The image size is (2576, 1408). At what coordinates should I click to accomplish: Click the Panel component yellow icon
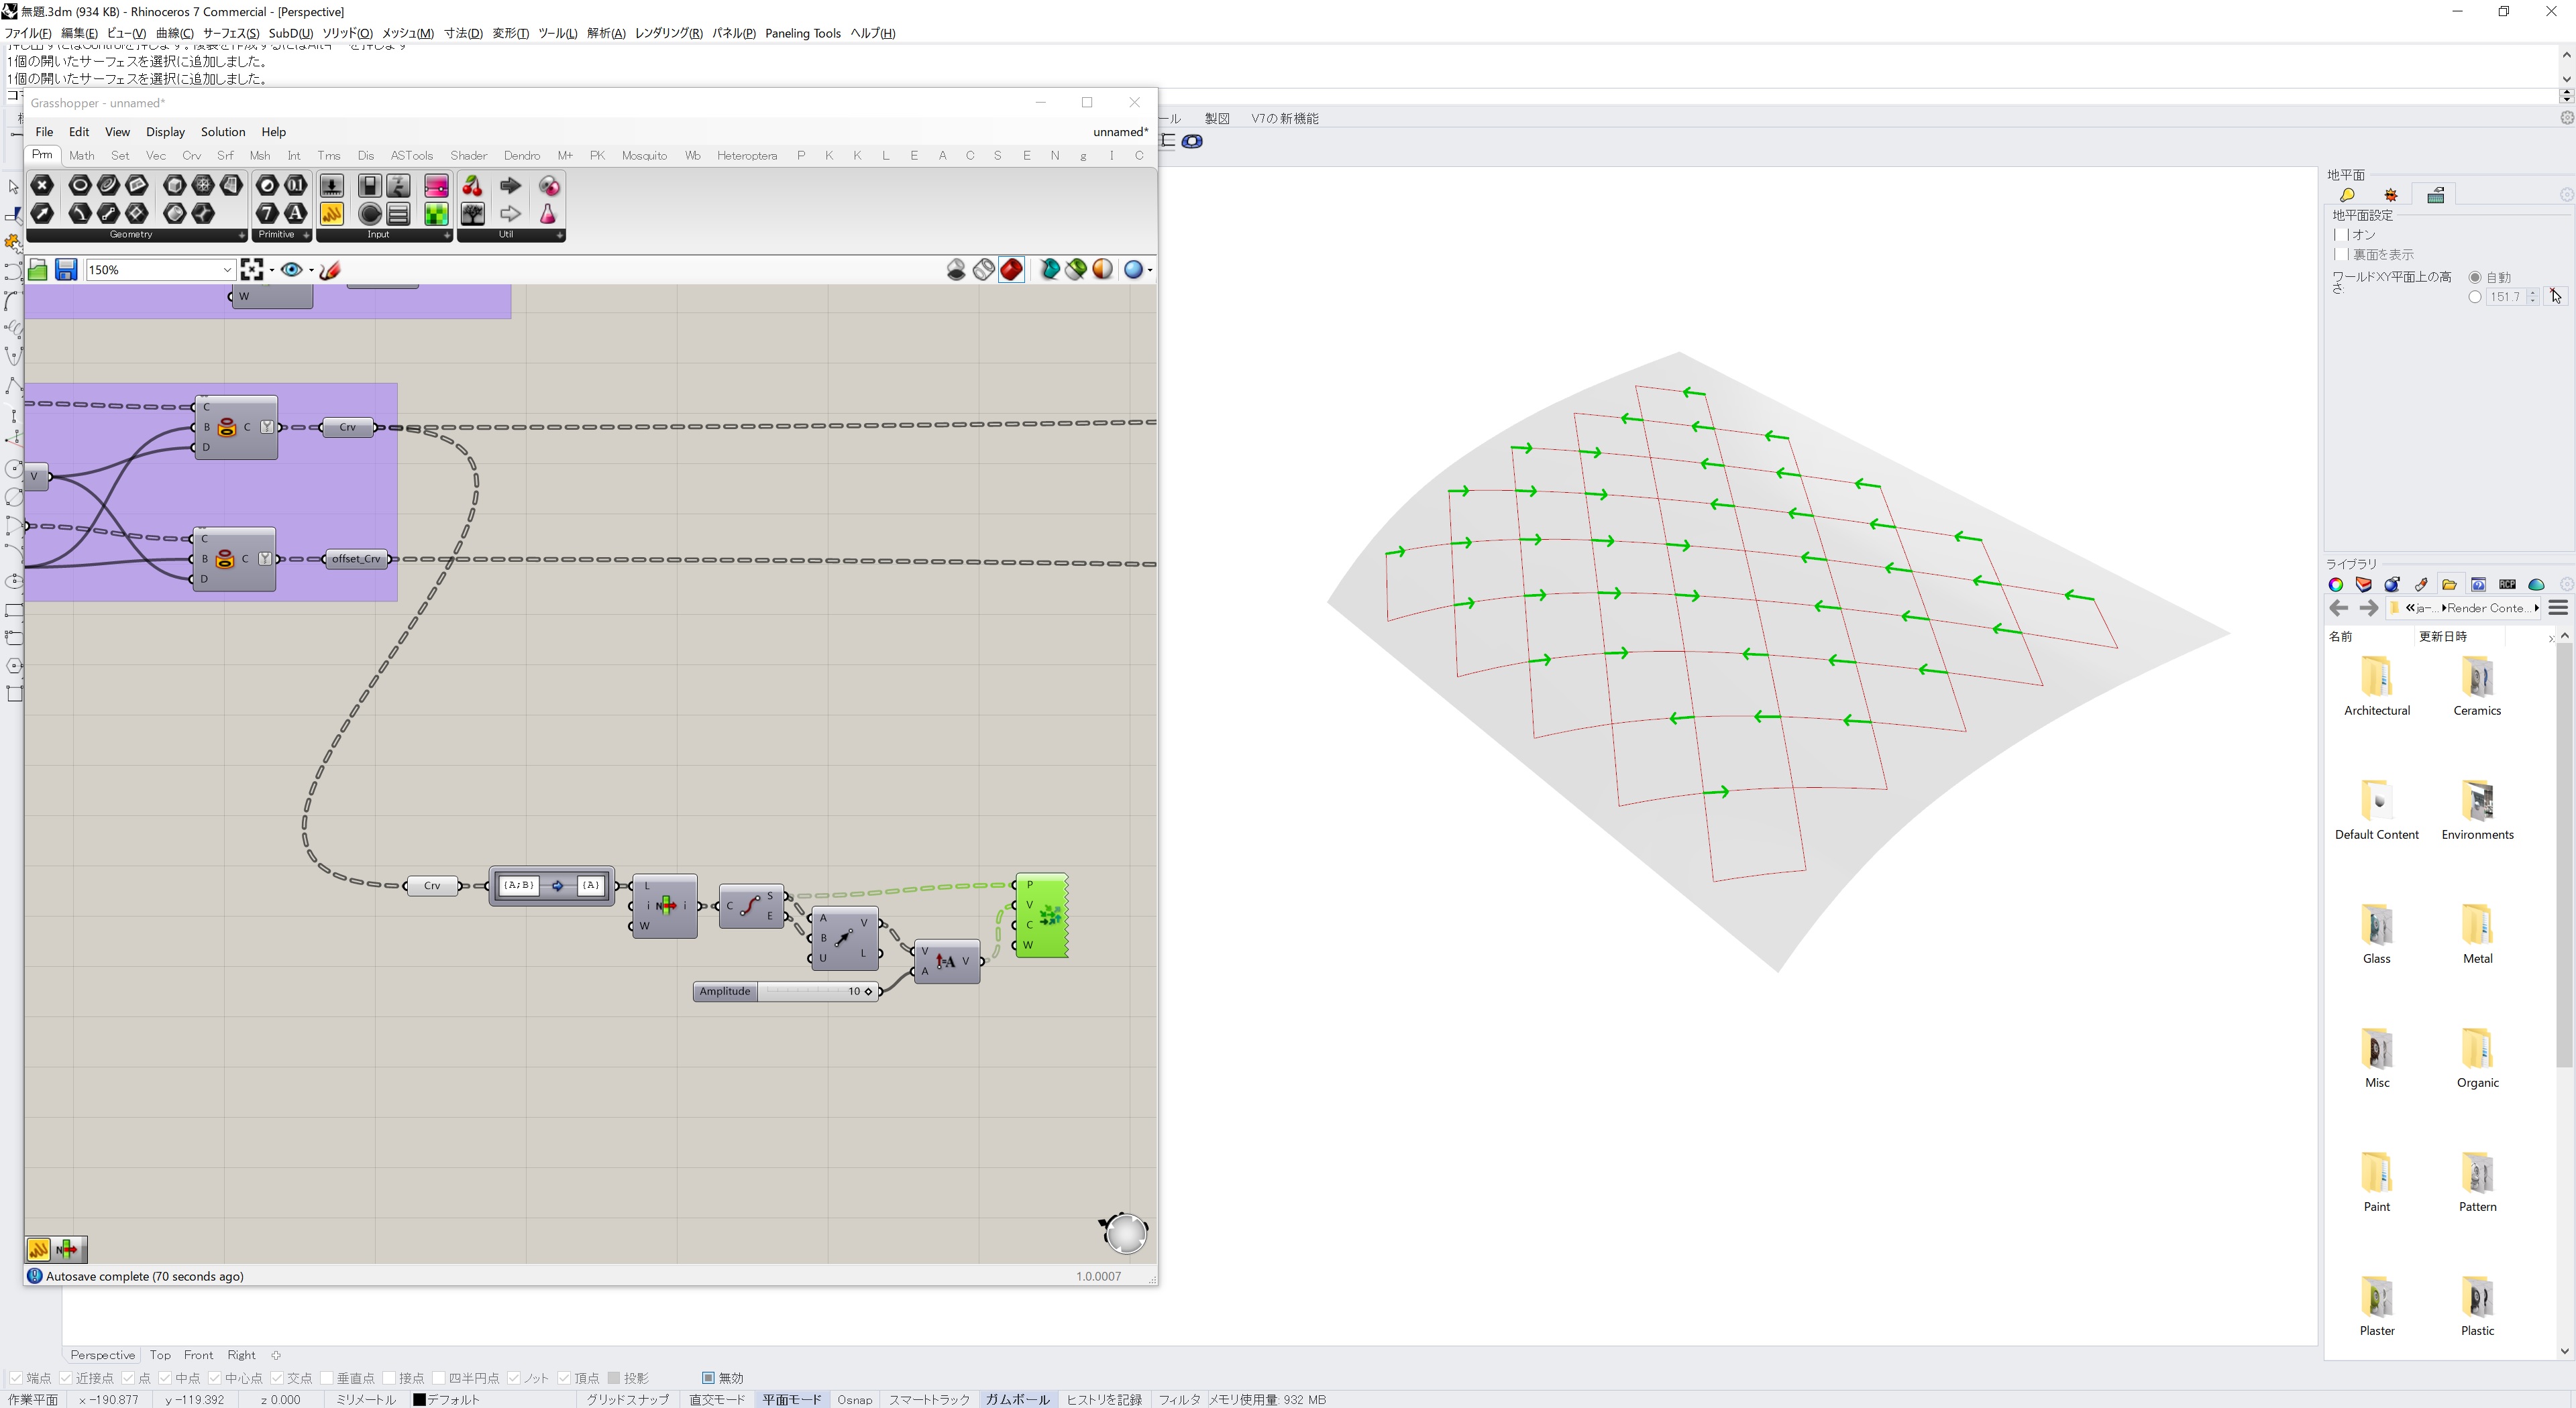(x=331, y=214)
